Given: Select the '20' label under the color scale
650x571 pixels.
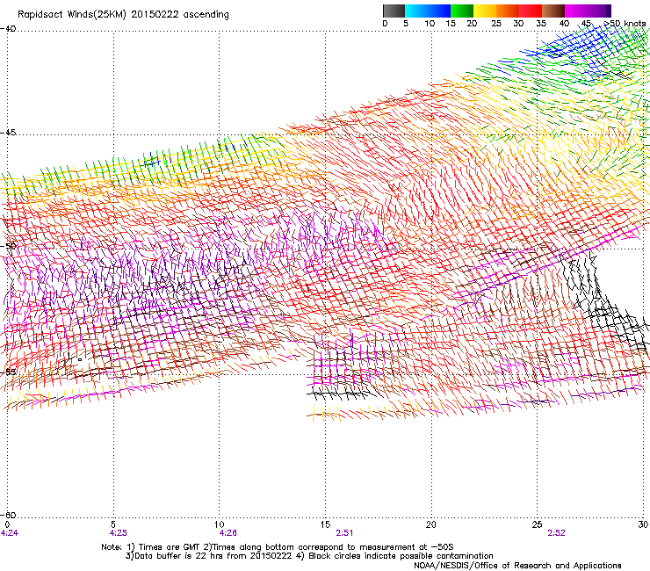Looking at the screenshot, I should pyautogui.click(x=472, y=24).
